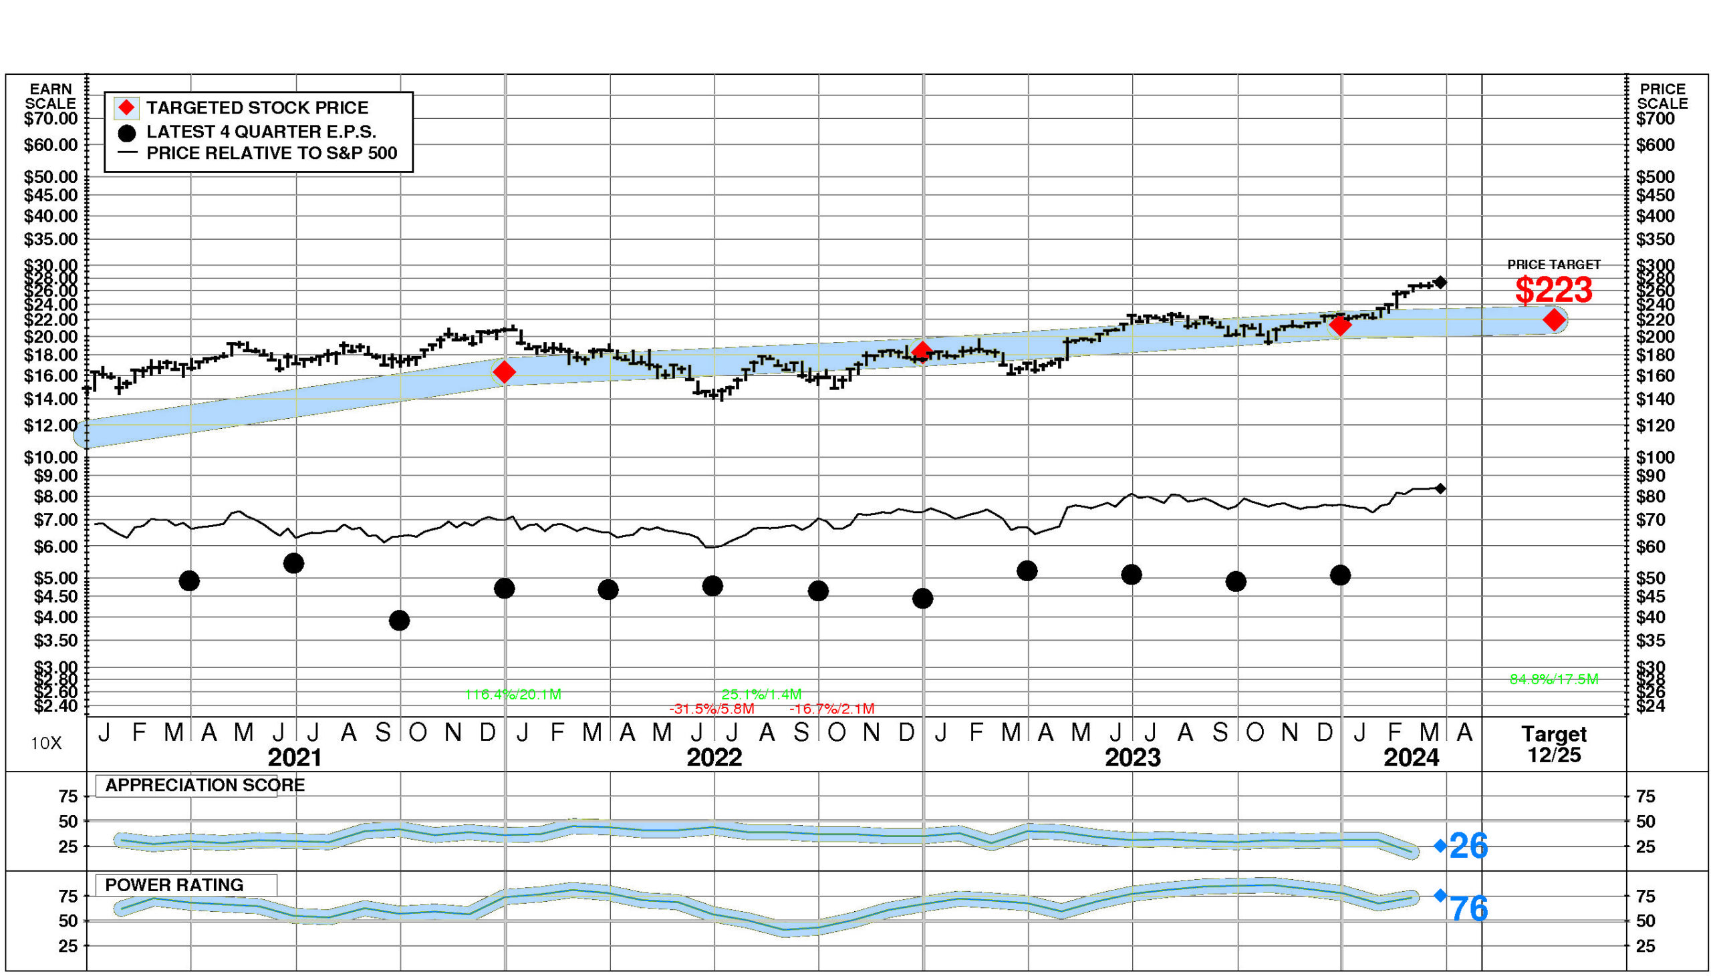Click the blue diamond beside rating 76
This screenshot has height=976, width=1711.
tap(1440, 896)
